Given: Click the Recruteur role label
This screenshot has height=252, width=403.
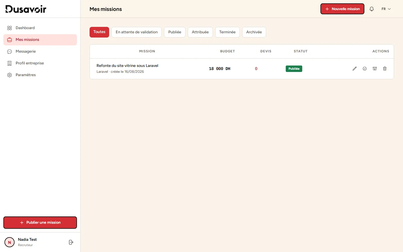Looking at the screenshot, I should pos(25,245).
